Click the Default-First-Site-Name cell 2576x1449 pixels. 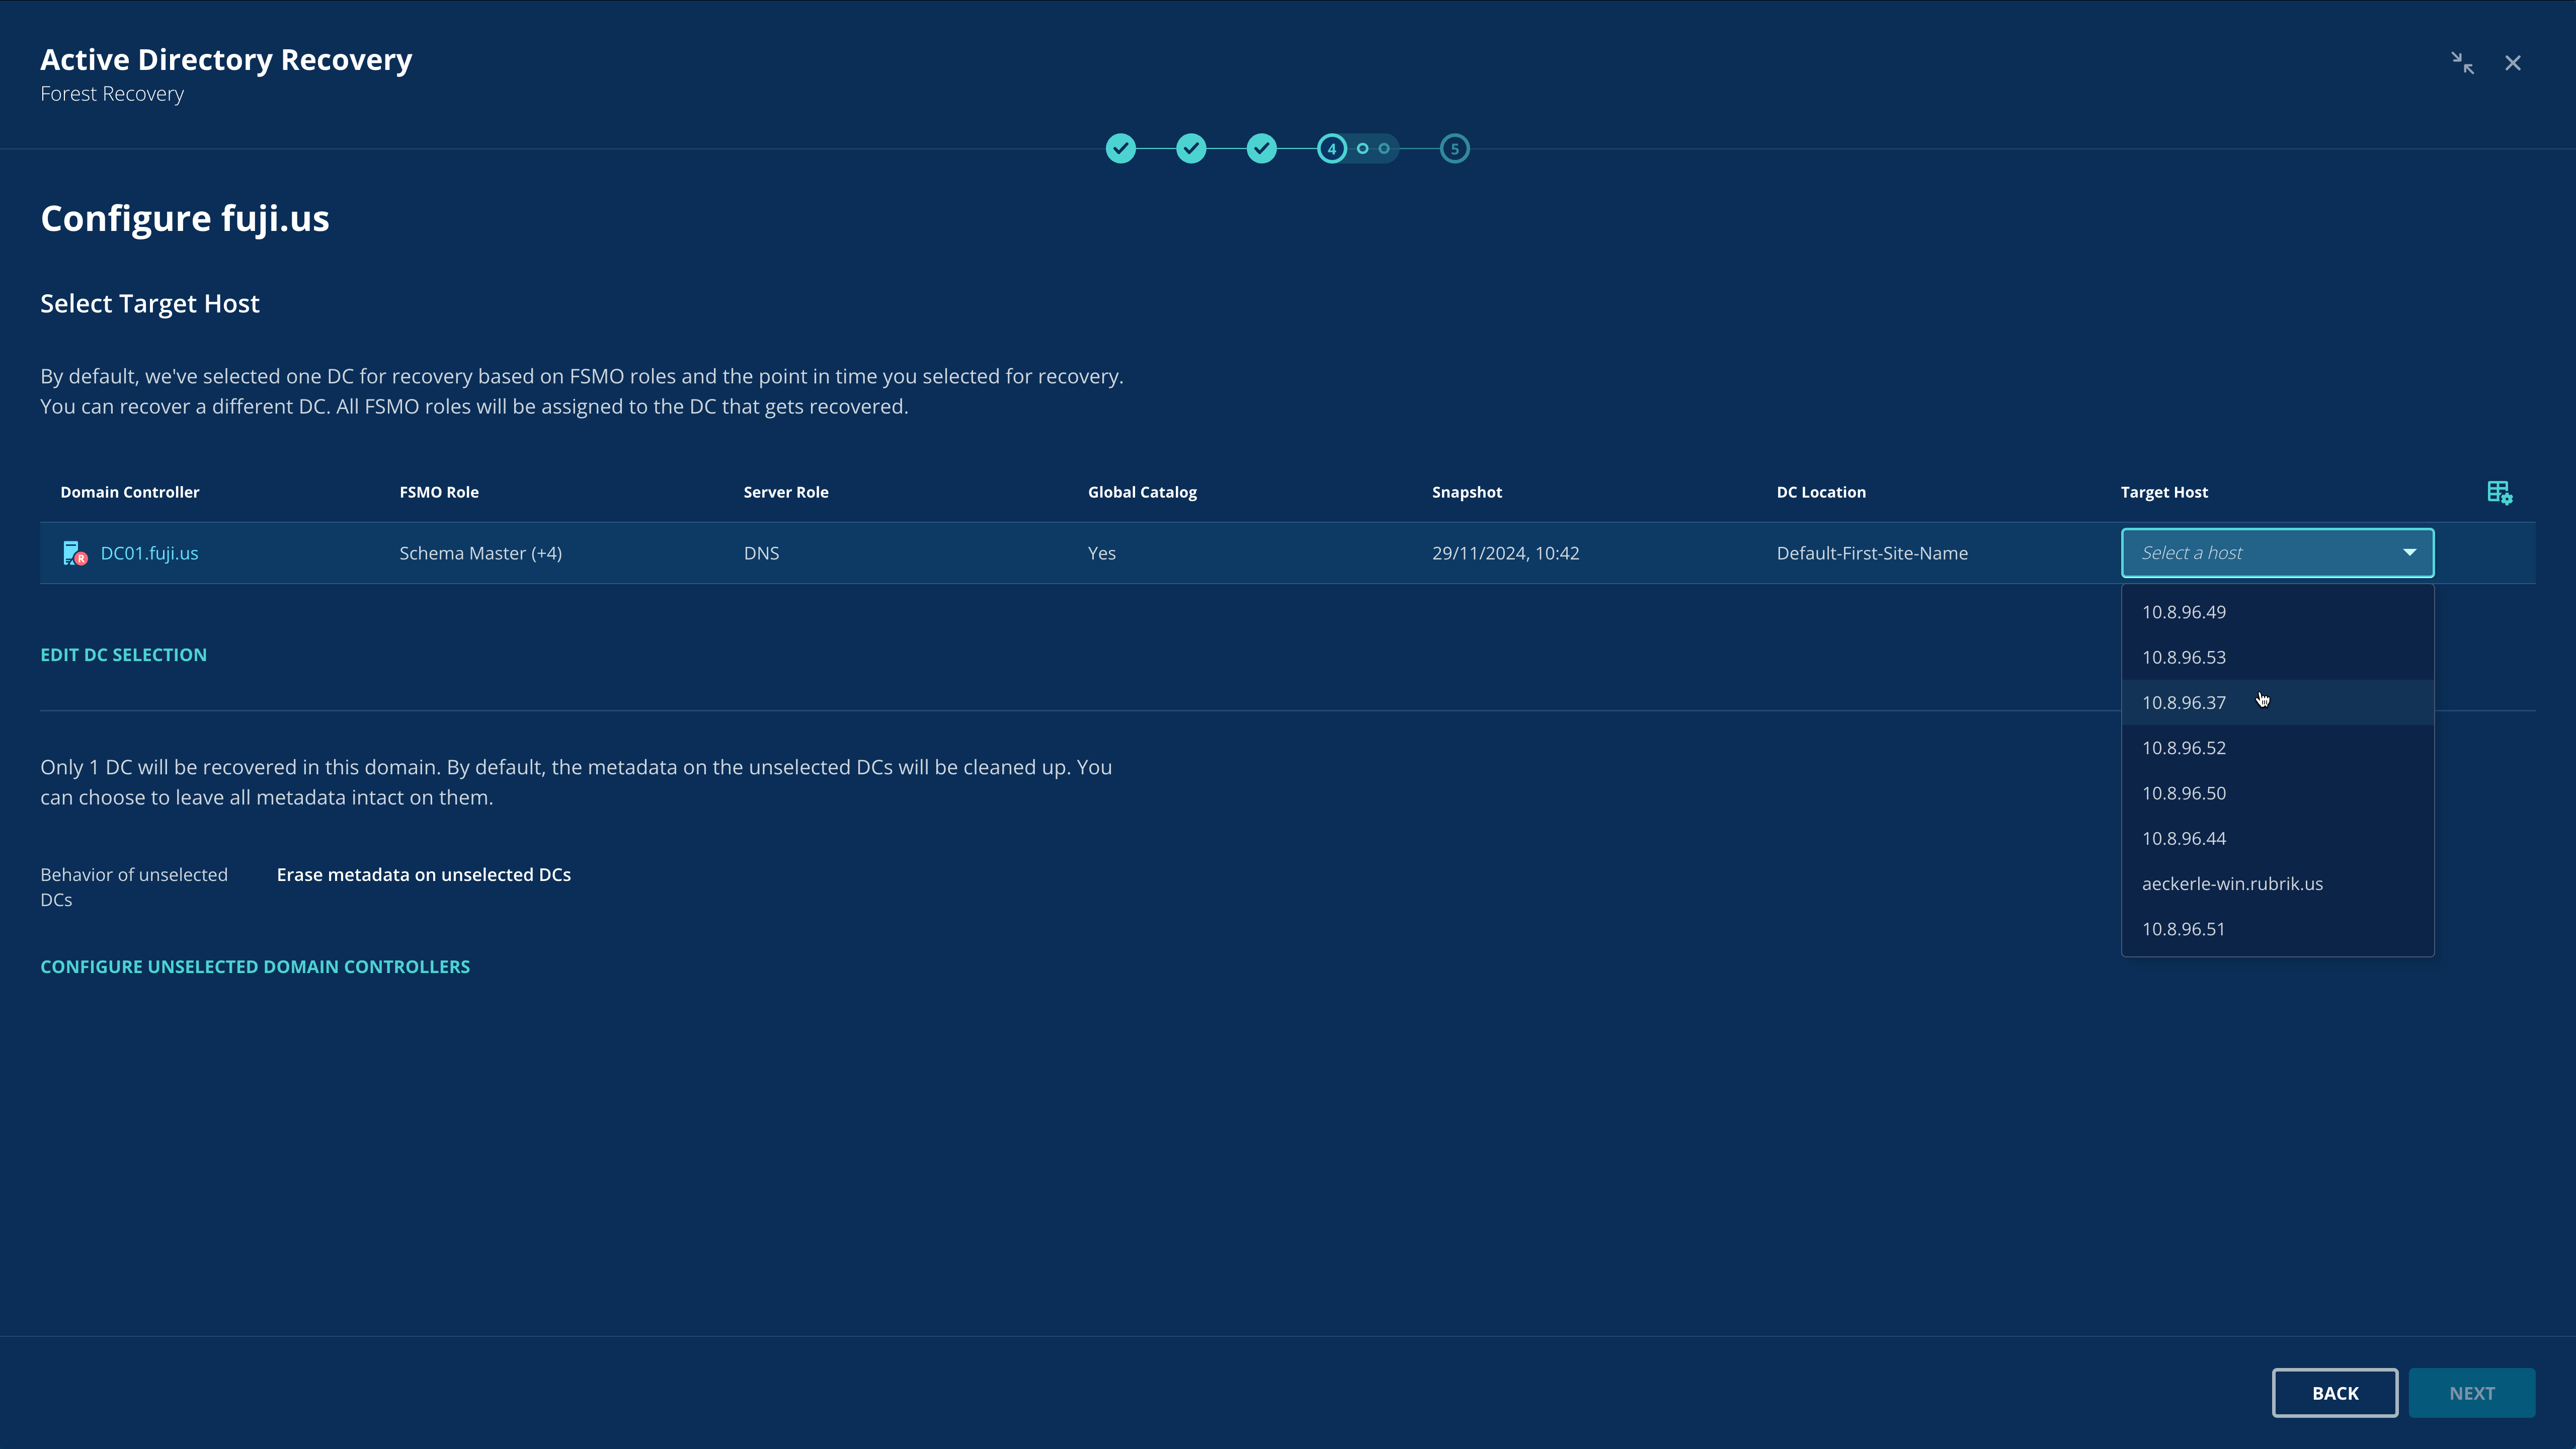click(x=1872, y=553)
